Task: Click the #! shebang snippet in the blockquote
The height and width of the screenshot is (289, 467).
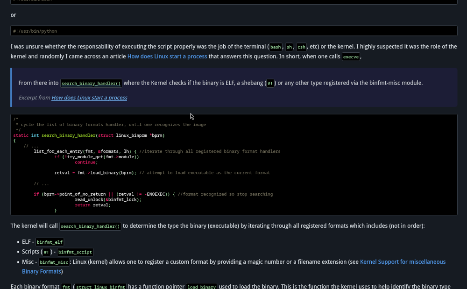Action: (x=270, y=83)
